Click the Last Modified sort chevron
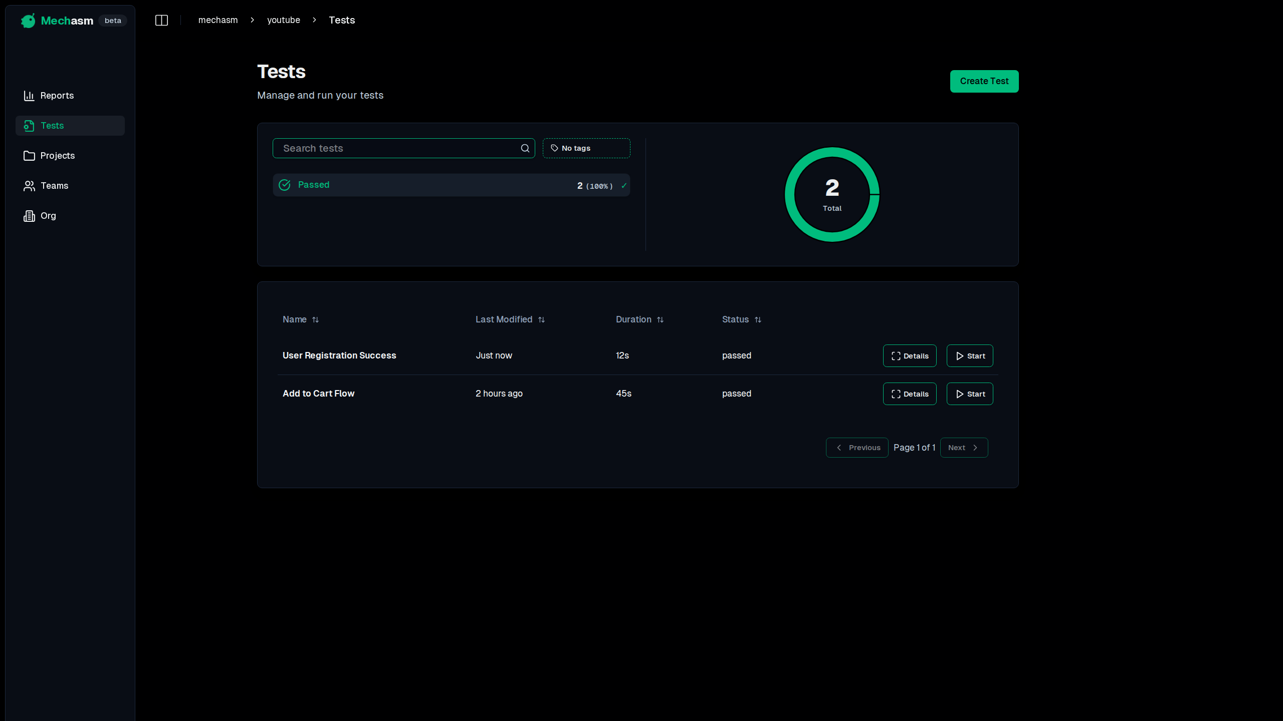1283x721 pixels. pyautogui.click(x=542, y=319)
